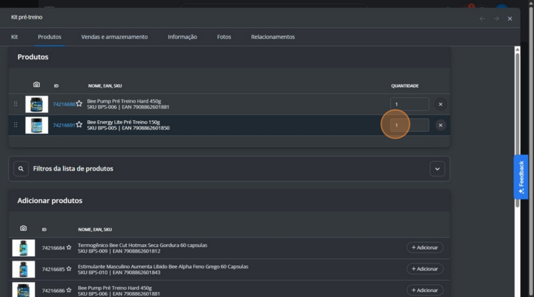The width and height of the screenshot is (534, 297).
Task: Star product 74216686 in add list
Action: click(x=69, y=290)
